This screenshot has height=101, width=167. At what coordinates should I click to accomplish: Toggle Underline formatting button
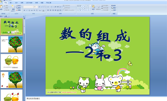tap(29, 10)
